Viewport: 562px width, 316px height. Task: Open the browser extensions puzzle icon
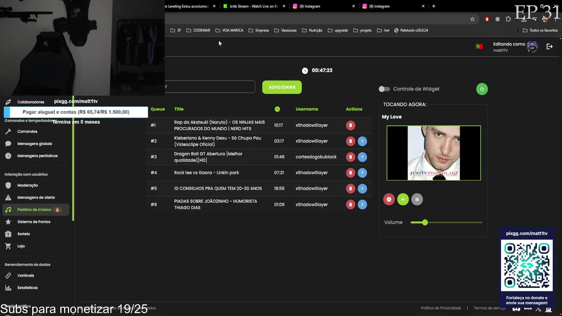point(508,19)
